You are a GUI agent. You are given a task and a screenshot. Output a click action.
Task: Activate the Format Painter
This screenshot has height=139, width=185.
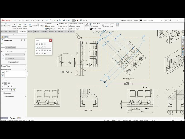[25, 26]
